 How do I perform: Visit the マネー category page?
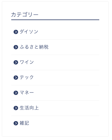pyautogui.click(x=27, y=93)
